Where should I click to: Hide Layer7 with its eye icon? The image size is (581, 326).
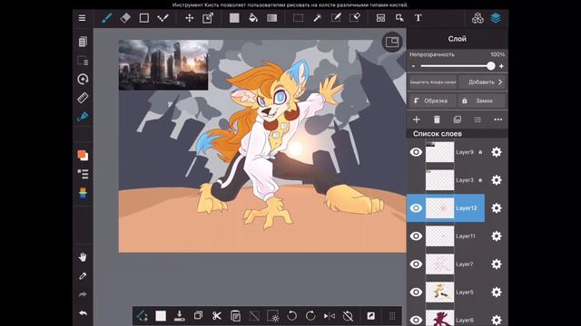coord(416,264)
